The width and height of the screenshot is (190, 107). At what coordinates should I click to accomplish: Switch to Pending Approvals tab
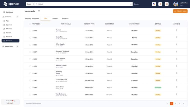point(32,18)
